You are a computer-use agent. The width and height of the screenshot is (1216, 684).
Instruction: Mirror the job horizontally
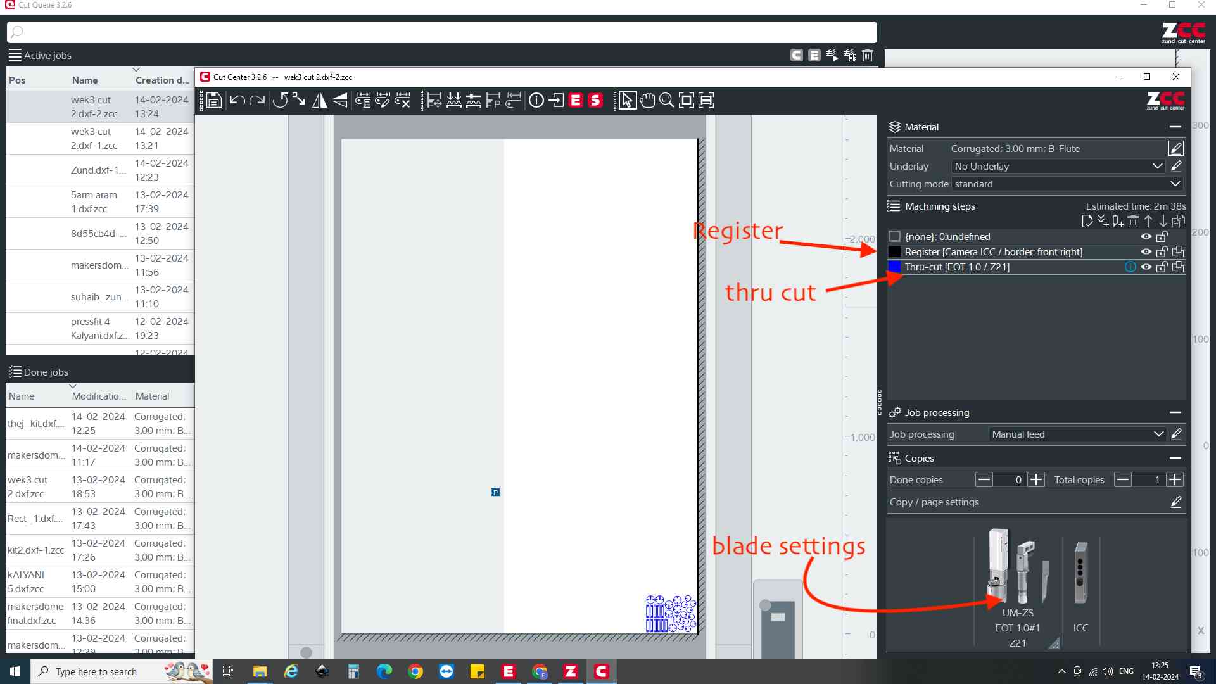point(320,100)
